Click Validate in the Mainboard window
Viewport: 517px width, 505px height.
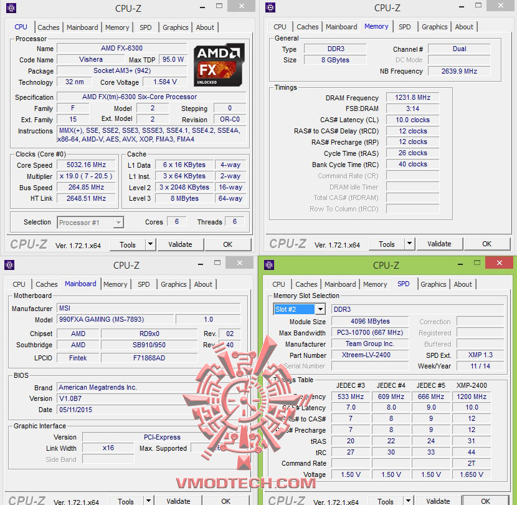(x=178, y=501)
